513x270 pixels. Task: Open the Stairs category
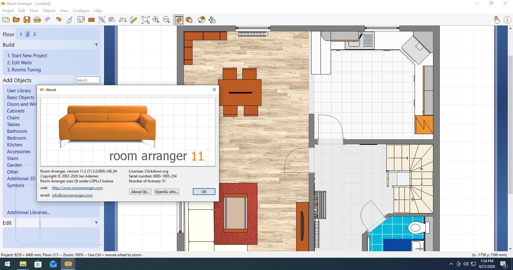click(x=13, y=158)
